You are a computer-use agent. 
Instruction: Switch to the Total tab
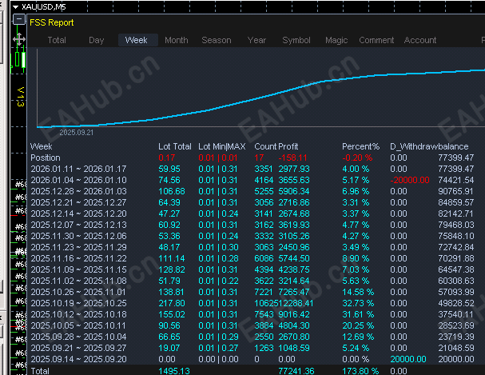(x=57, y=40)
